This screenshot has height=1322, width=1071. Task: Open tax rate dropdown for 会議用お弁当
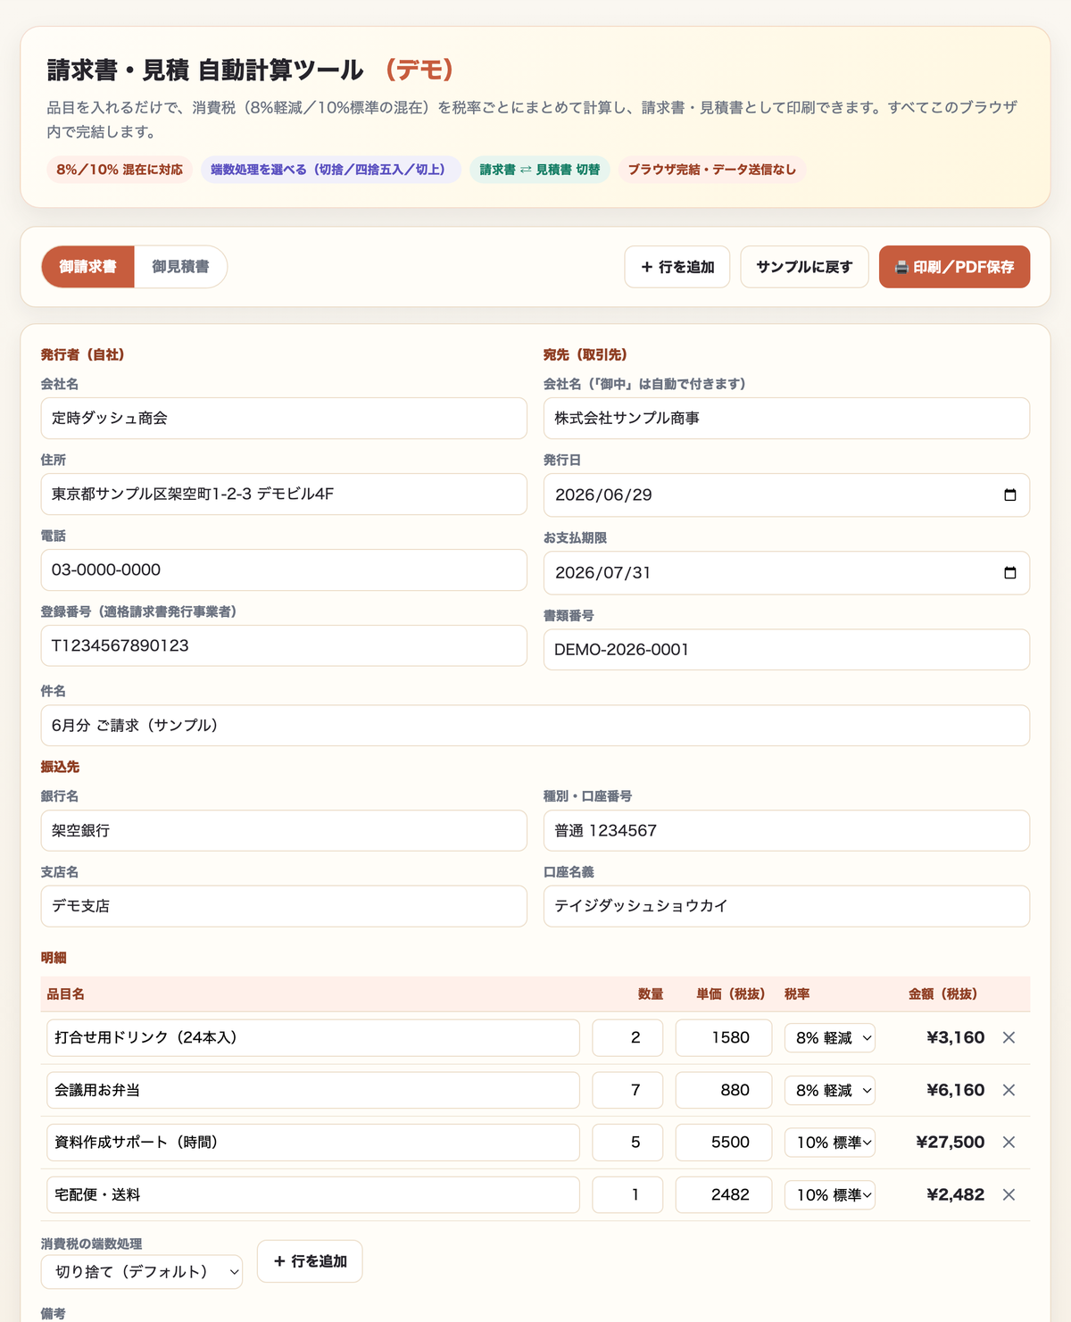[x=830, y=1090]
